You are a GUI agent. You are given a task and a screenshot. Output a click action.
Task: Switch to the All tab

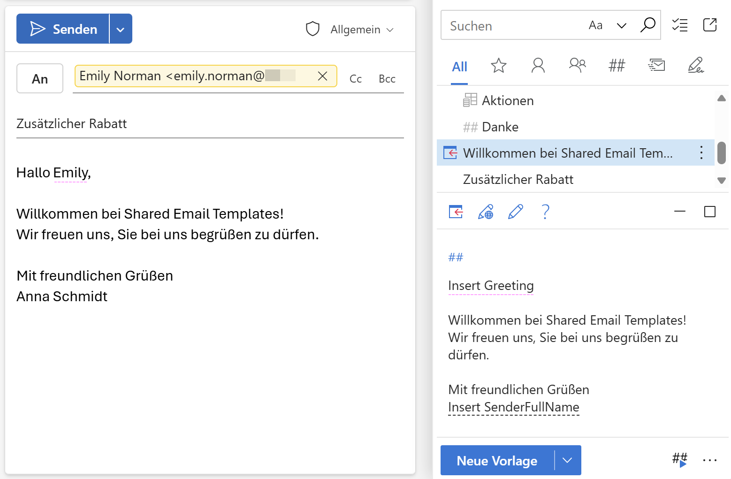(459, 67)
